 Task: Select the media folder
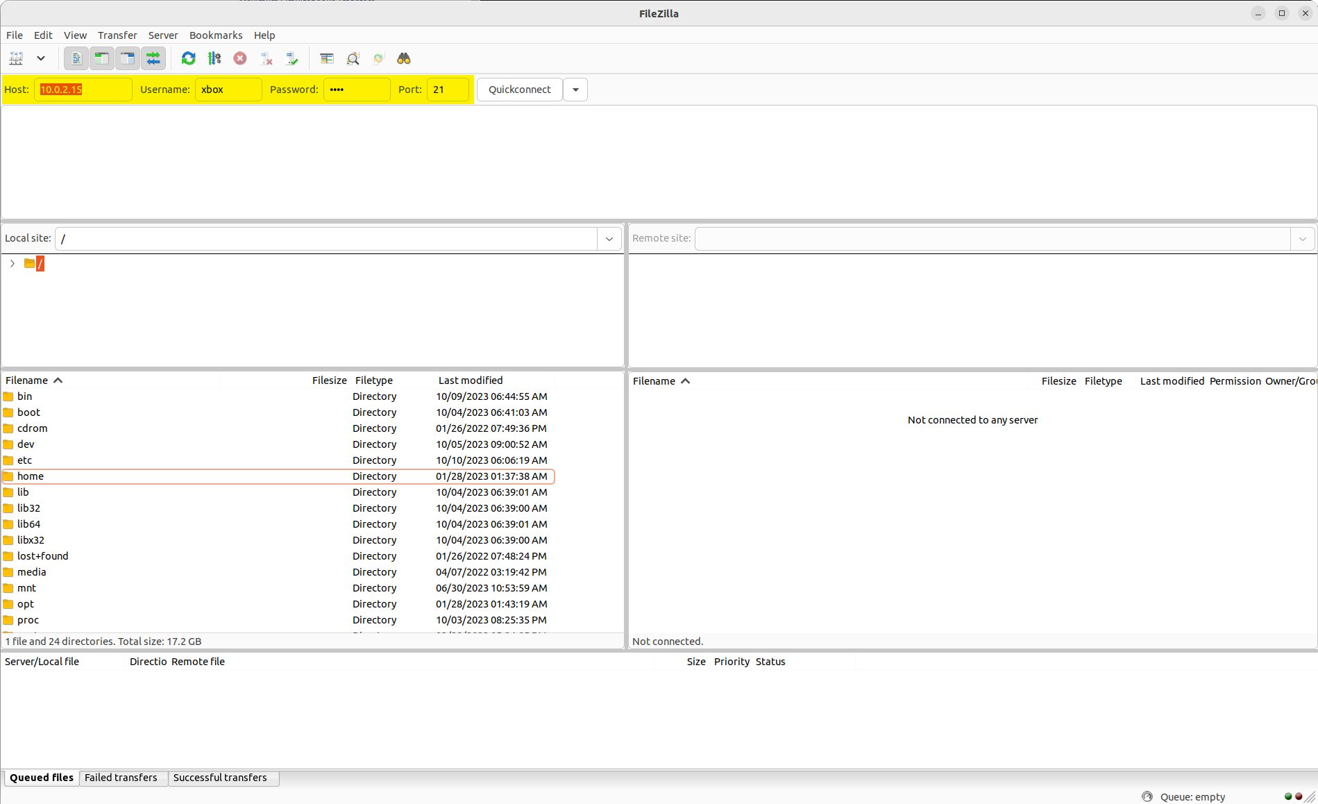(x=278, y=572)
